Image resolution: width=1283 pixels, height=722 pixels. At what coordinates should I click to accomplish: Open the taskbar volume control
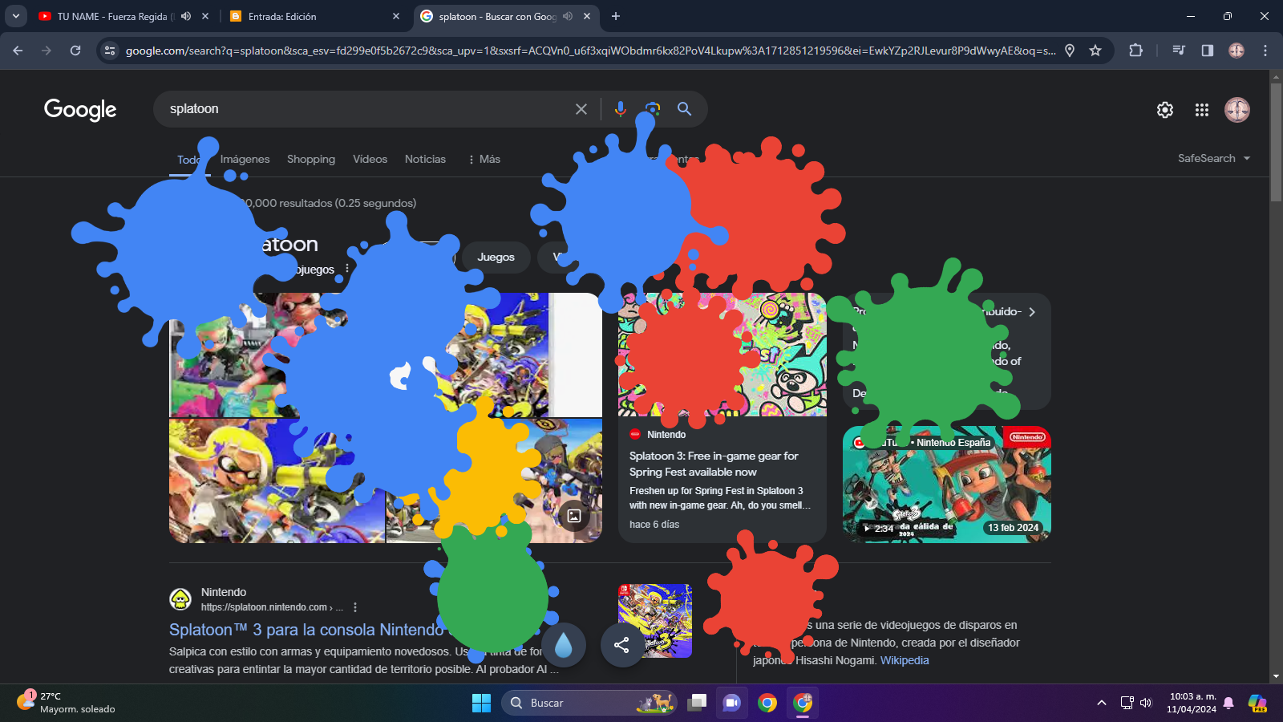(x=1146, y=703)
